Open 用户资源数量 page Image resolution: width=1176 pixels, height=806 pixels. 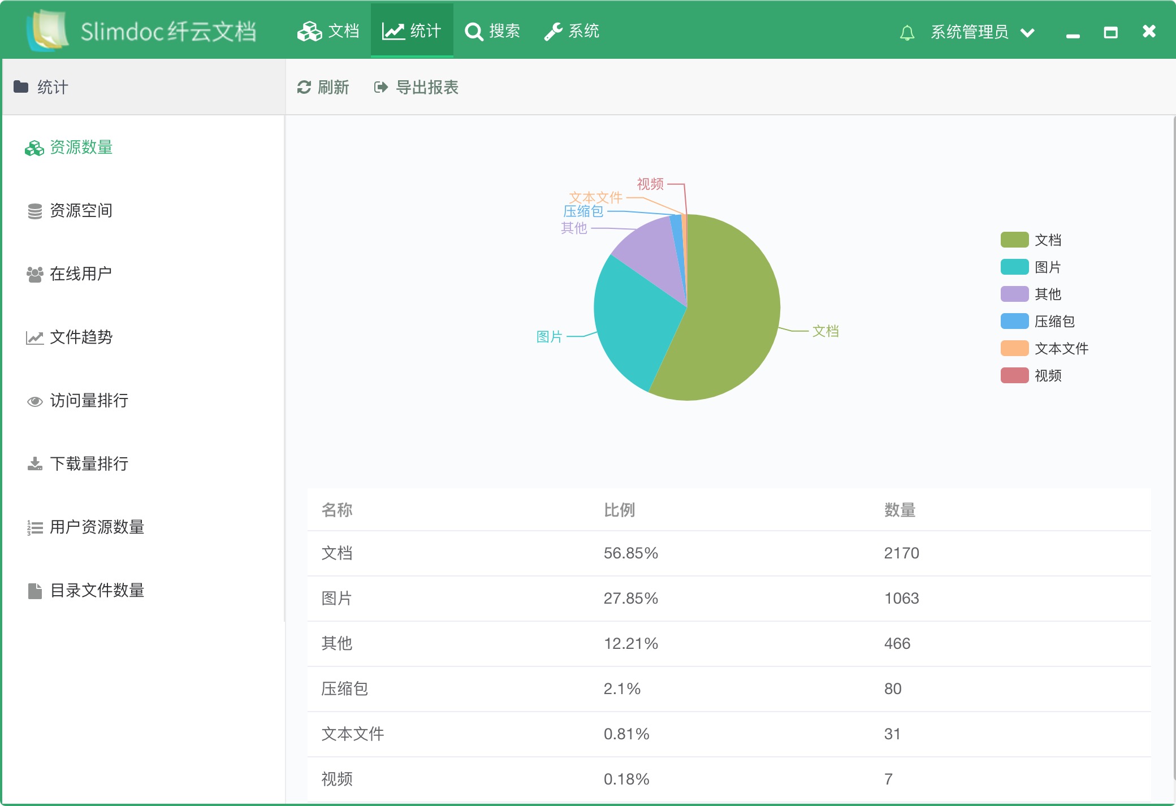(x=85, y=527)
